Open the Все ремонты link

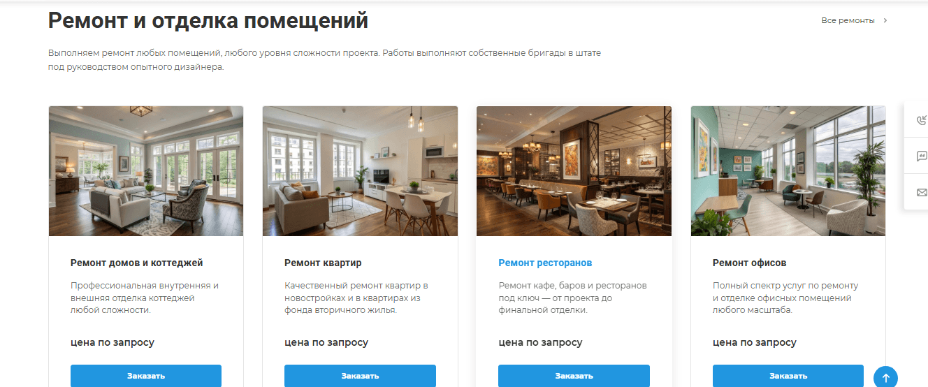coord(848,20)
